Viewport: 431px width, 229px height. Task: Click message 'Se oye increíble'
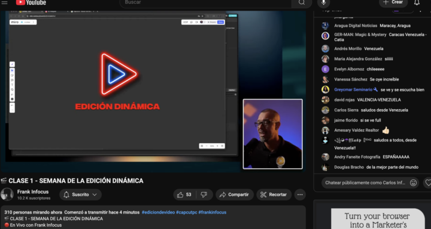(384, 79)
